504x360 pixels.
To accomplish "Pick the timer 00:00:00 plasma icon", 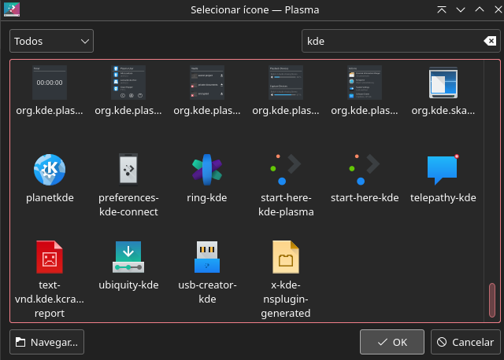I will click(49, 83).
